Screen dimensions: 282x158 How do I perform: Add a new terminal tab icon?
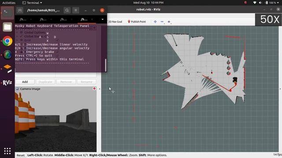pyautogui.click(x=20, y=11)
